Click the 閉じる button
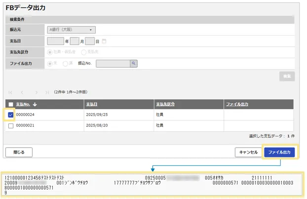The width and height of the screenshot is (307, 199). pyautogui.click(x=18, y=152)
